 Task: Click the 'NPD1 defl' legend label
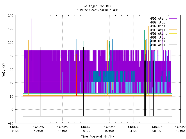(157, 45)
